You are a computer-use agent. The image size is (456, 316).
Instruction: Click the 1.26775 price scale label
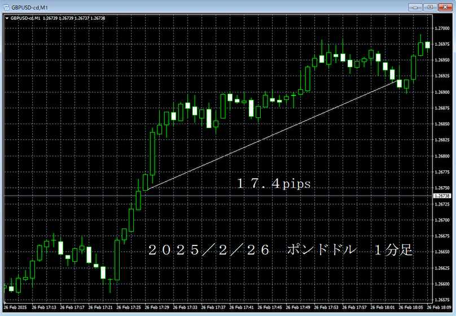coord(442,172)
